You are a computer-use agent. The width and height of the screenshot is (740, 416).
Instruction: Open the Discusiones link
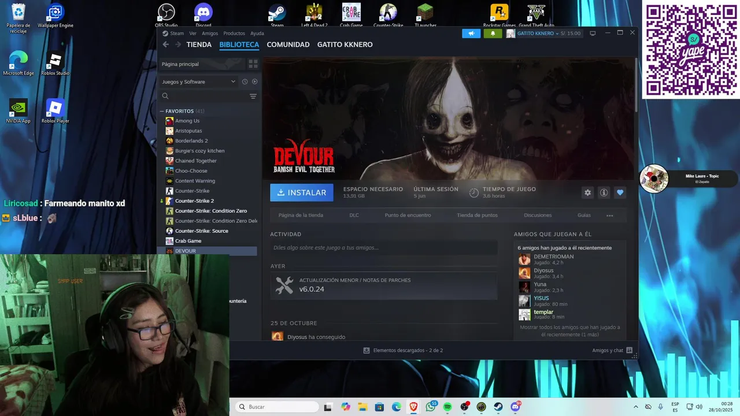pyautogui.click(x=538, y=215)
